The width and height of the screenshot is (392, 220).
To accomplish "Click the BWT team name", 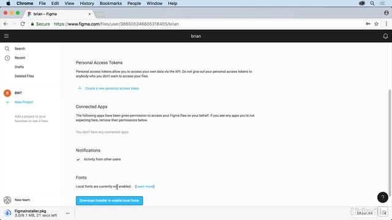I will [18, 93].
